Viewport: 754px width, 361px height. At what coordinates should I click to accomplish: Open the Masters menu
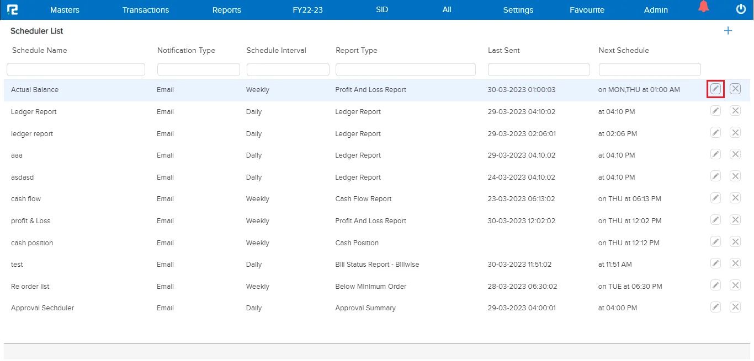click(65, 9)
